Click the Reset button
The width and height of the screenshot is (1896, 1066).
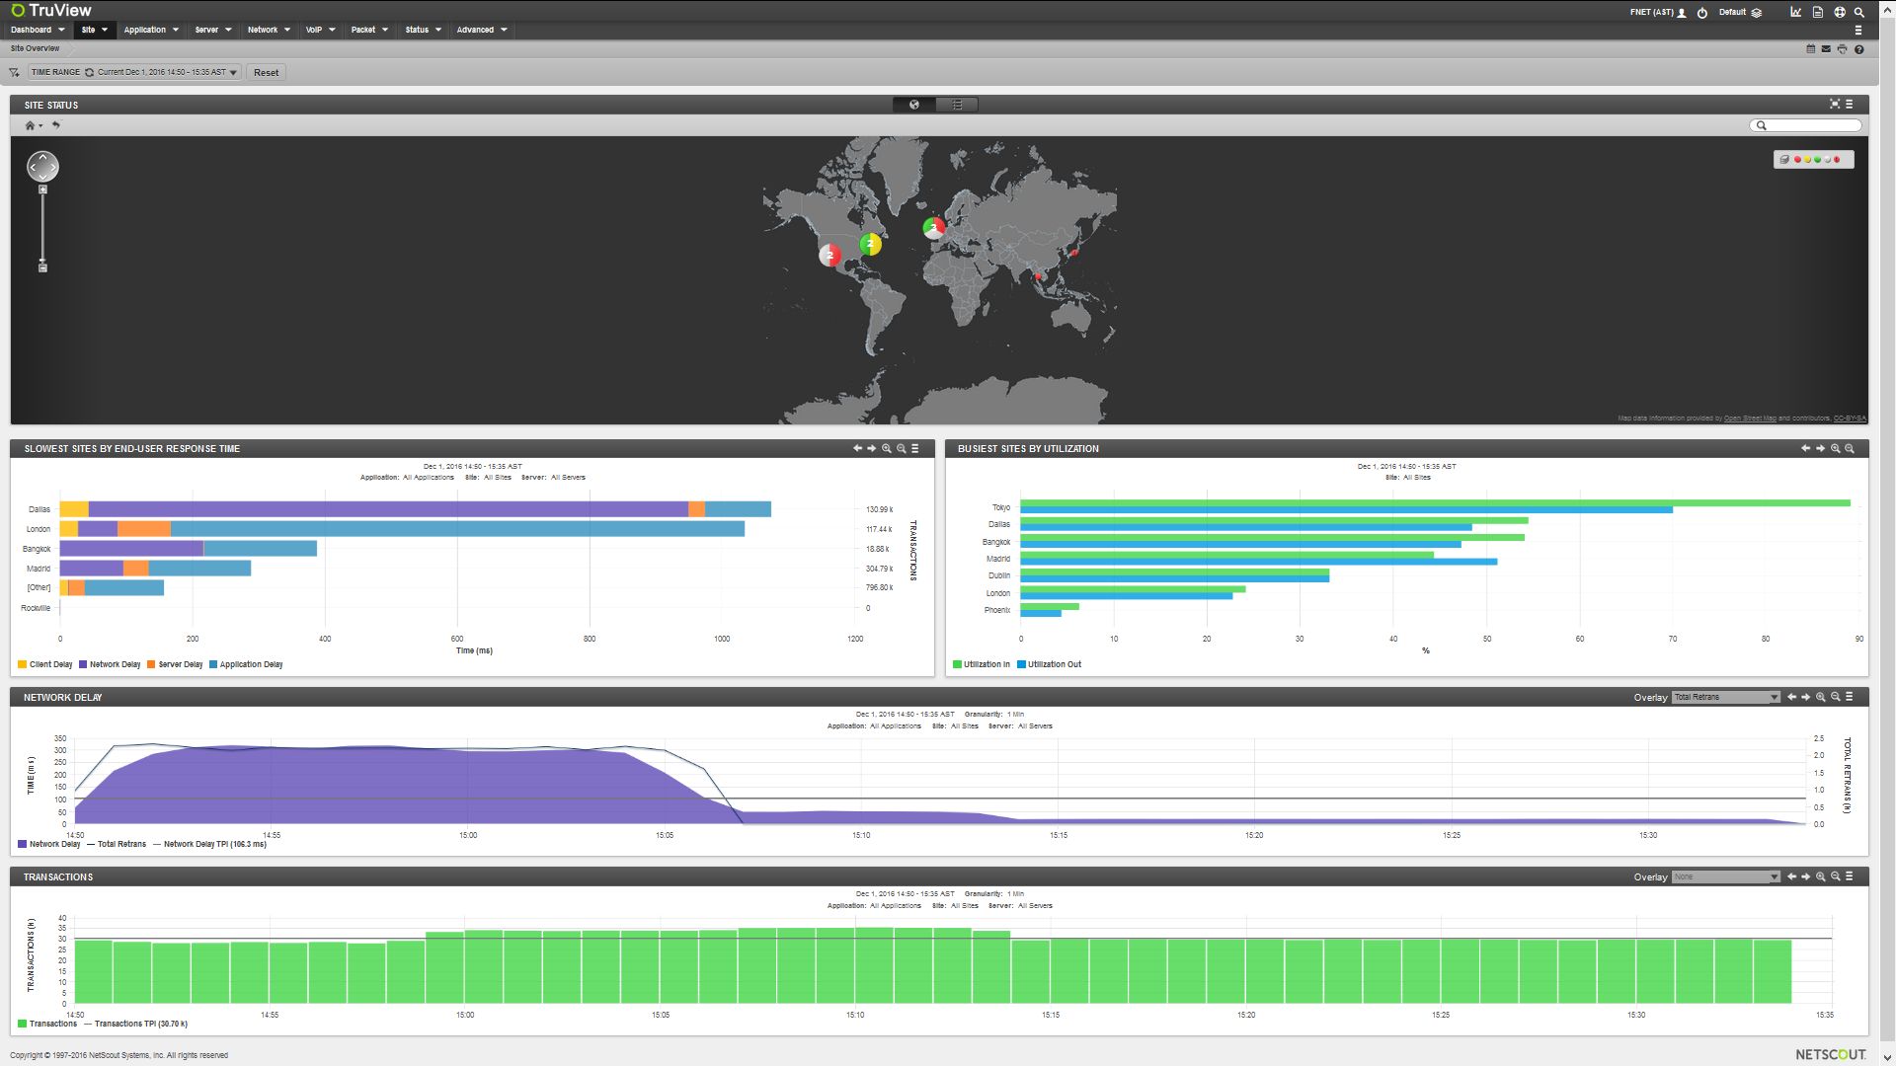click(x=265, y=72)
